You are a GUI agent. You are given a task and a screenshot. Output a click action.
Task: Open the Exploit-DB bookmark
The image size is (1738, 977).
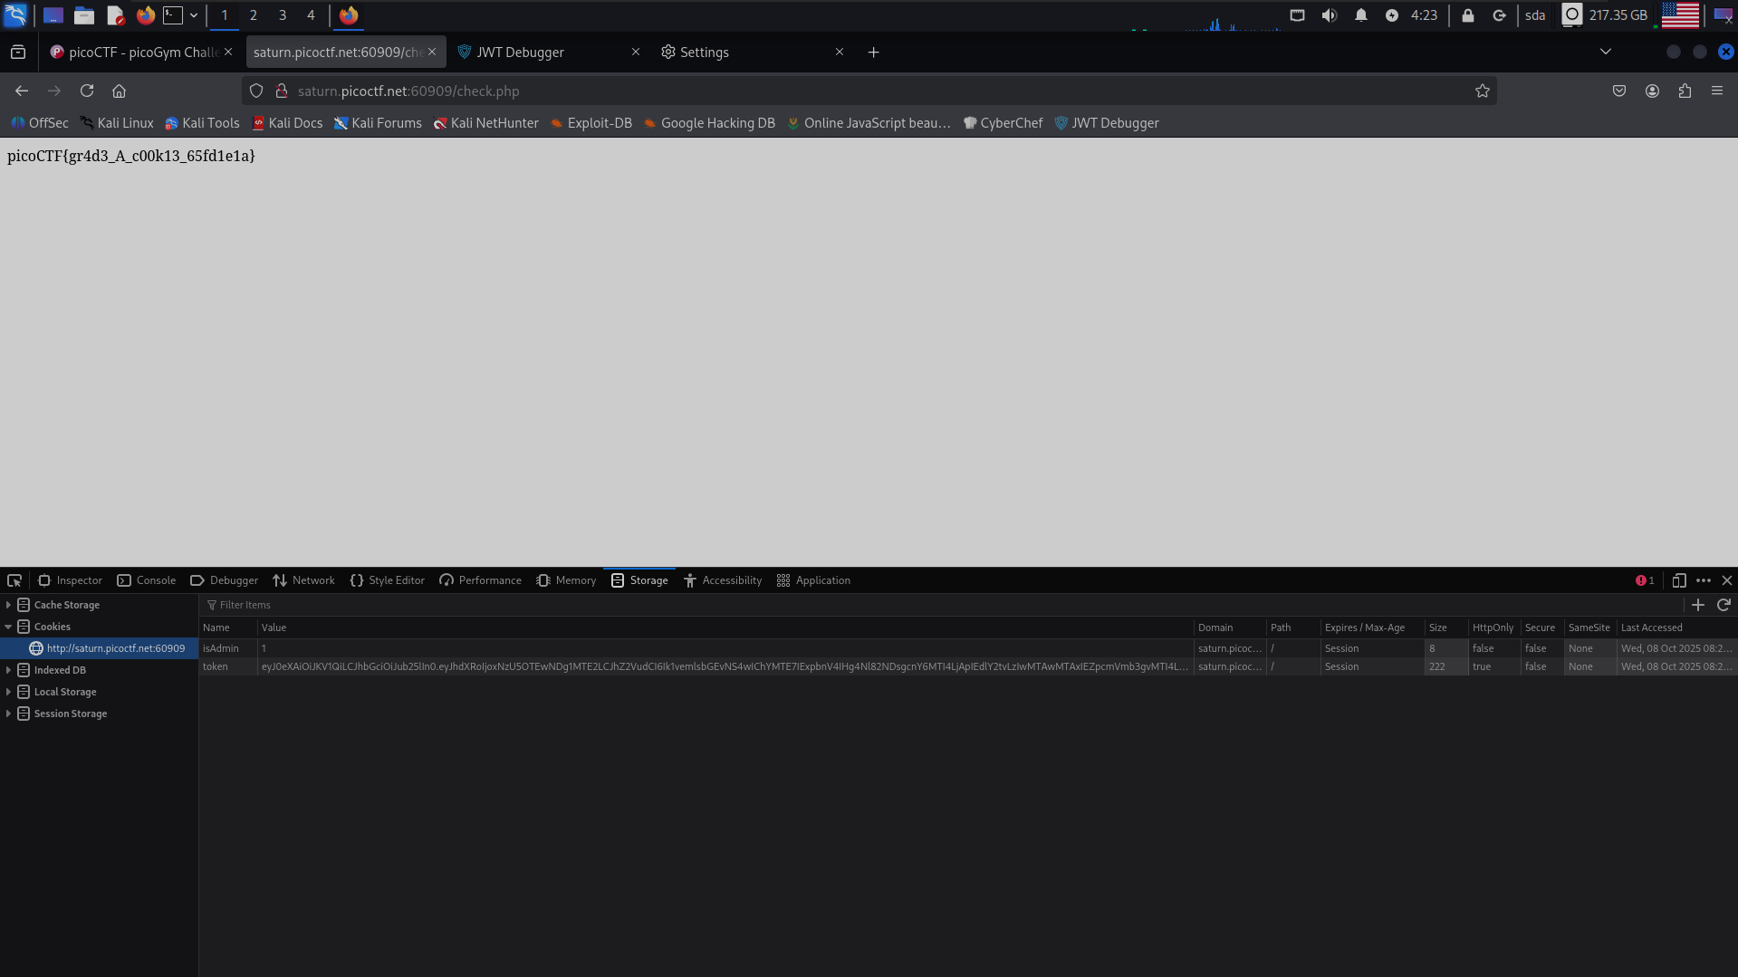591,123
